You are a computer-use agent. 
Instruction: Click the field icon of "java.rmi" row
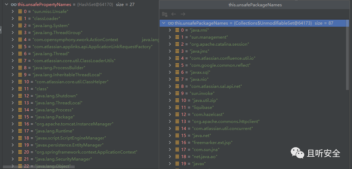(x=177, y=30)
